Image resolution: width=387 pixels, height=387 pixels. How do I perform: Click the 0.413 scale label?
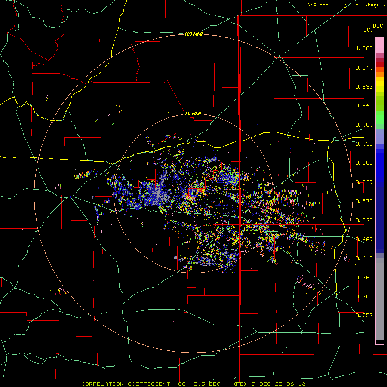[x=364, y=258]
